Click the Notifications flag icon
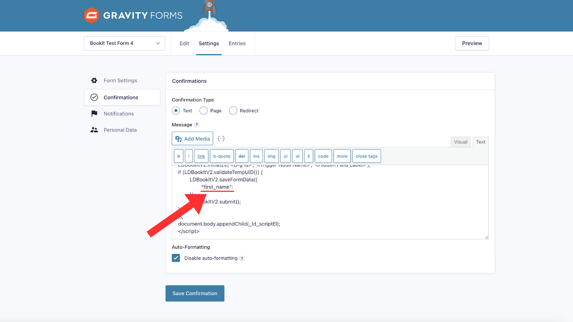Image resolution: width=573 pixels, height=322 pixels. point(94,114)
